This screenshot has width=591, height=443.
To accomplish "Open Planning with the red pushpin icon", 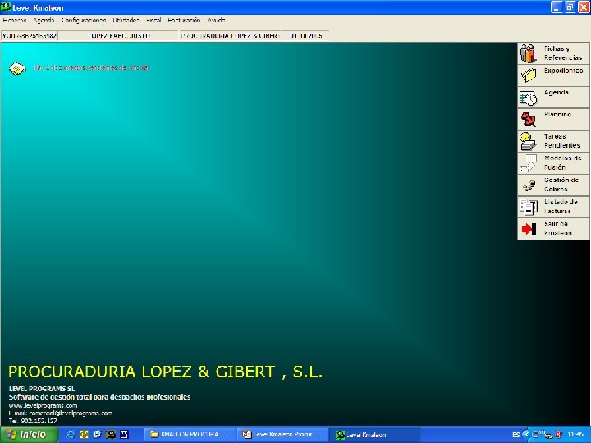I will click(553, 119).
